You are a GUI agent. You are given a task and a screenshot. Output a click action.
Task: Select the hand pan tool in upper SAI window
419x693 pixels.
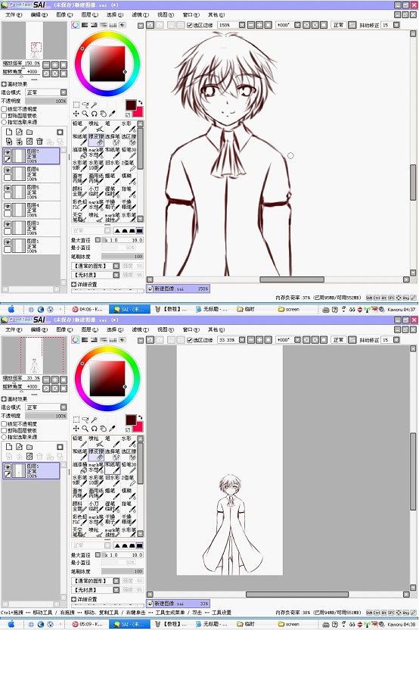[103, 114]
